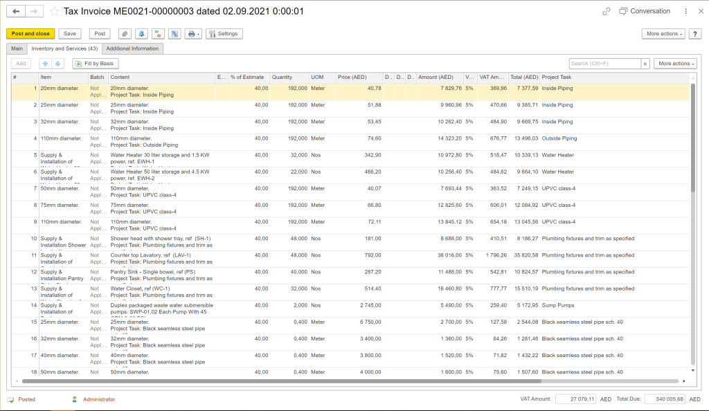This screenshot has height=411, width=709.
Task: Add invoice to favorites with the star
Action: click(x=54, y=11)
